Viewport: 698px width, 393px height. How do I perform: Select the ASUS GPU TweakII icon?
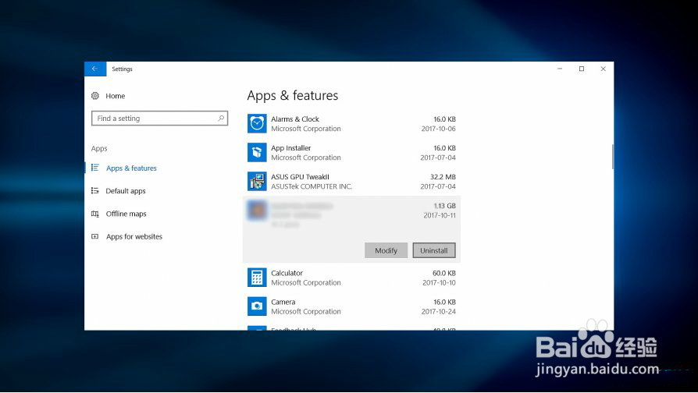tap(257, 182)
